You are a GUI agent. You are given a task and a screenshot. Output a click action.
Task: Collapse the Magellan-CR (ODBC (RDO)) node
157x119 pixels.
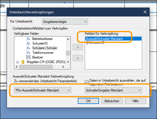pos(17,62)
